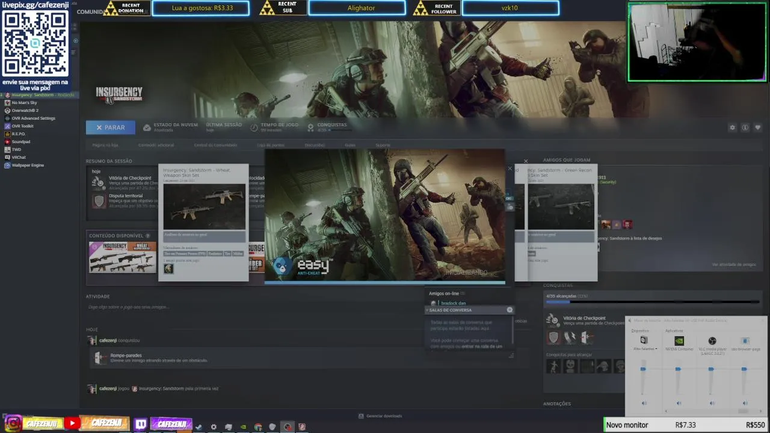Select TWD in the library list
This screenshot has width=770, height=433.
16,150
